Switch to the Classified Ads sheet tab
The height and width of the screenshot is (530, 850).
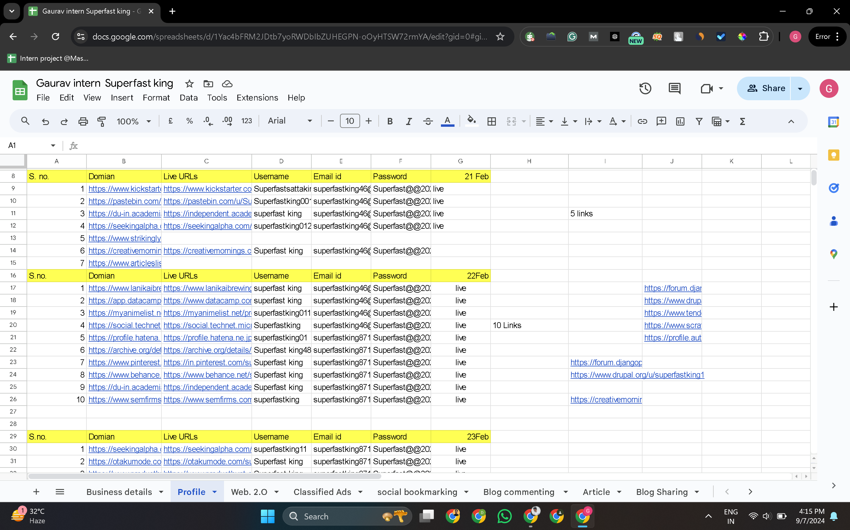pos(322,492)
